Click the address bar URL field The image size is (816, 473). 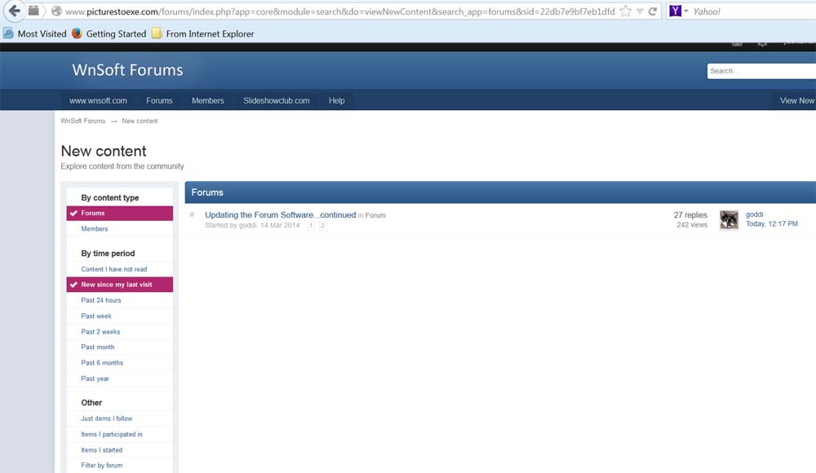point(339,11)
